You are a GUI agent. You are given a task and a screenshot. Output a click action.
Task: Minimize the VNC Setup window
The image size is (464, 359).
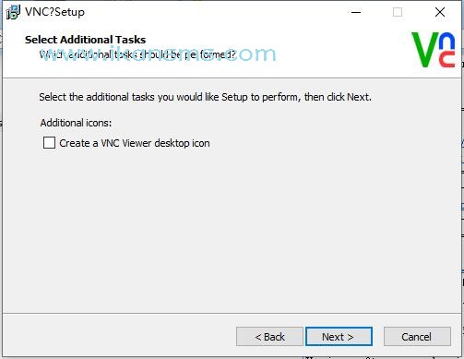[356, 12]
